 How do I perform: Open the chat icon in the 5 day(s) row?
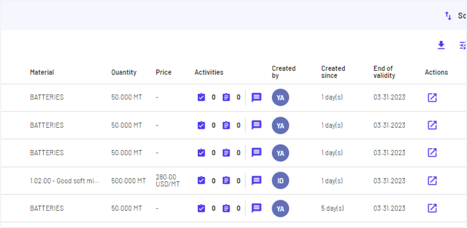[x=256, y=208]
